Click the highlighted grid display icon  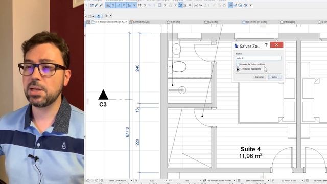tap(230, 5)
